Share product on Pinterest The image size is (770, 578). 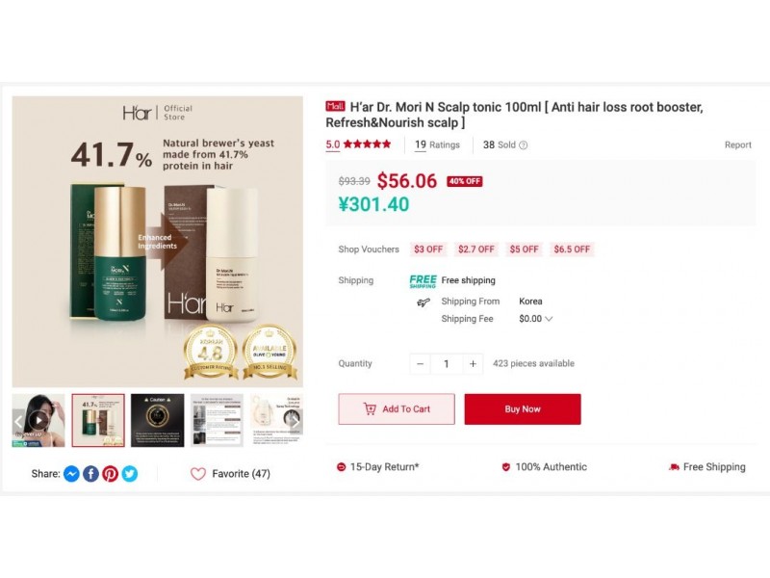click(110, 474)
